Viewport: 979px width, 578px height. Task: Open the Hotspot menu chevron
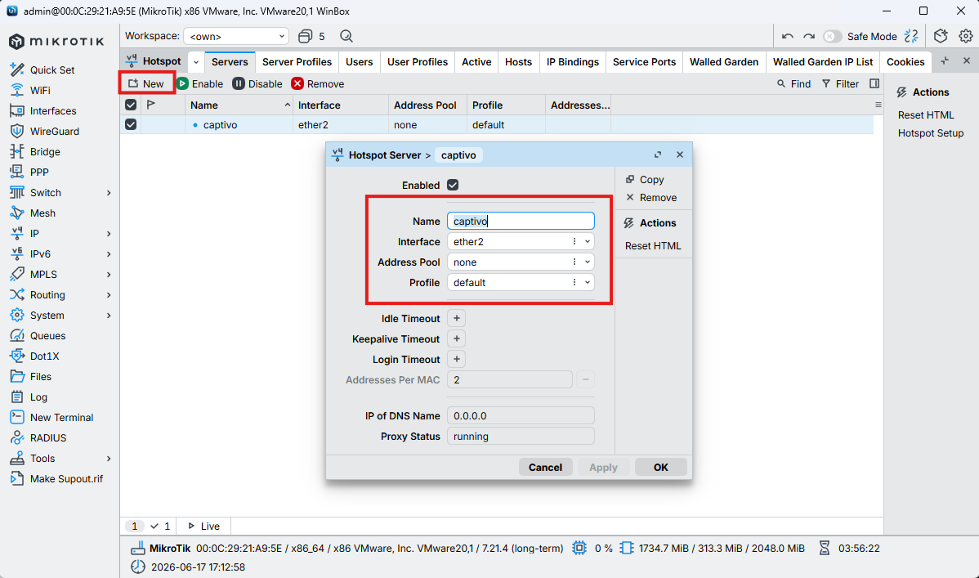pyautogui.click(x=196, y=62)
